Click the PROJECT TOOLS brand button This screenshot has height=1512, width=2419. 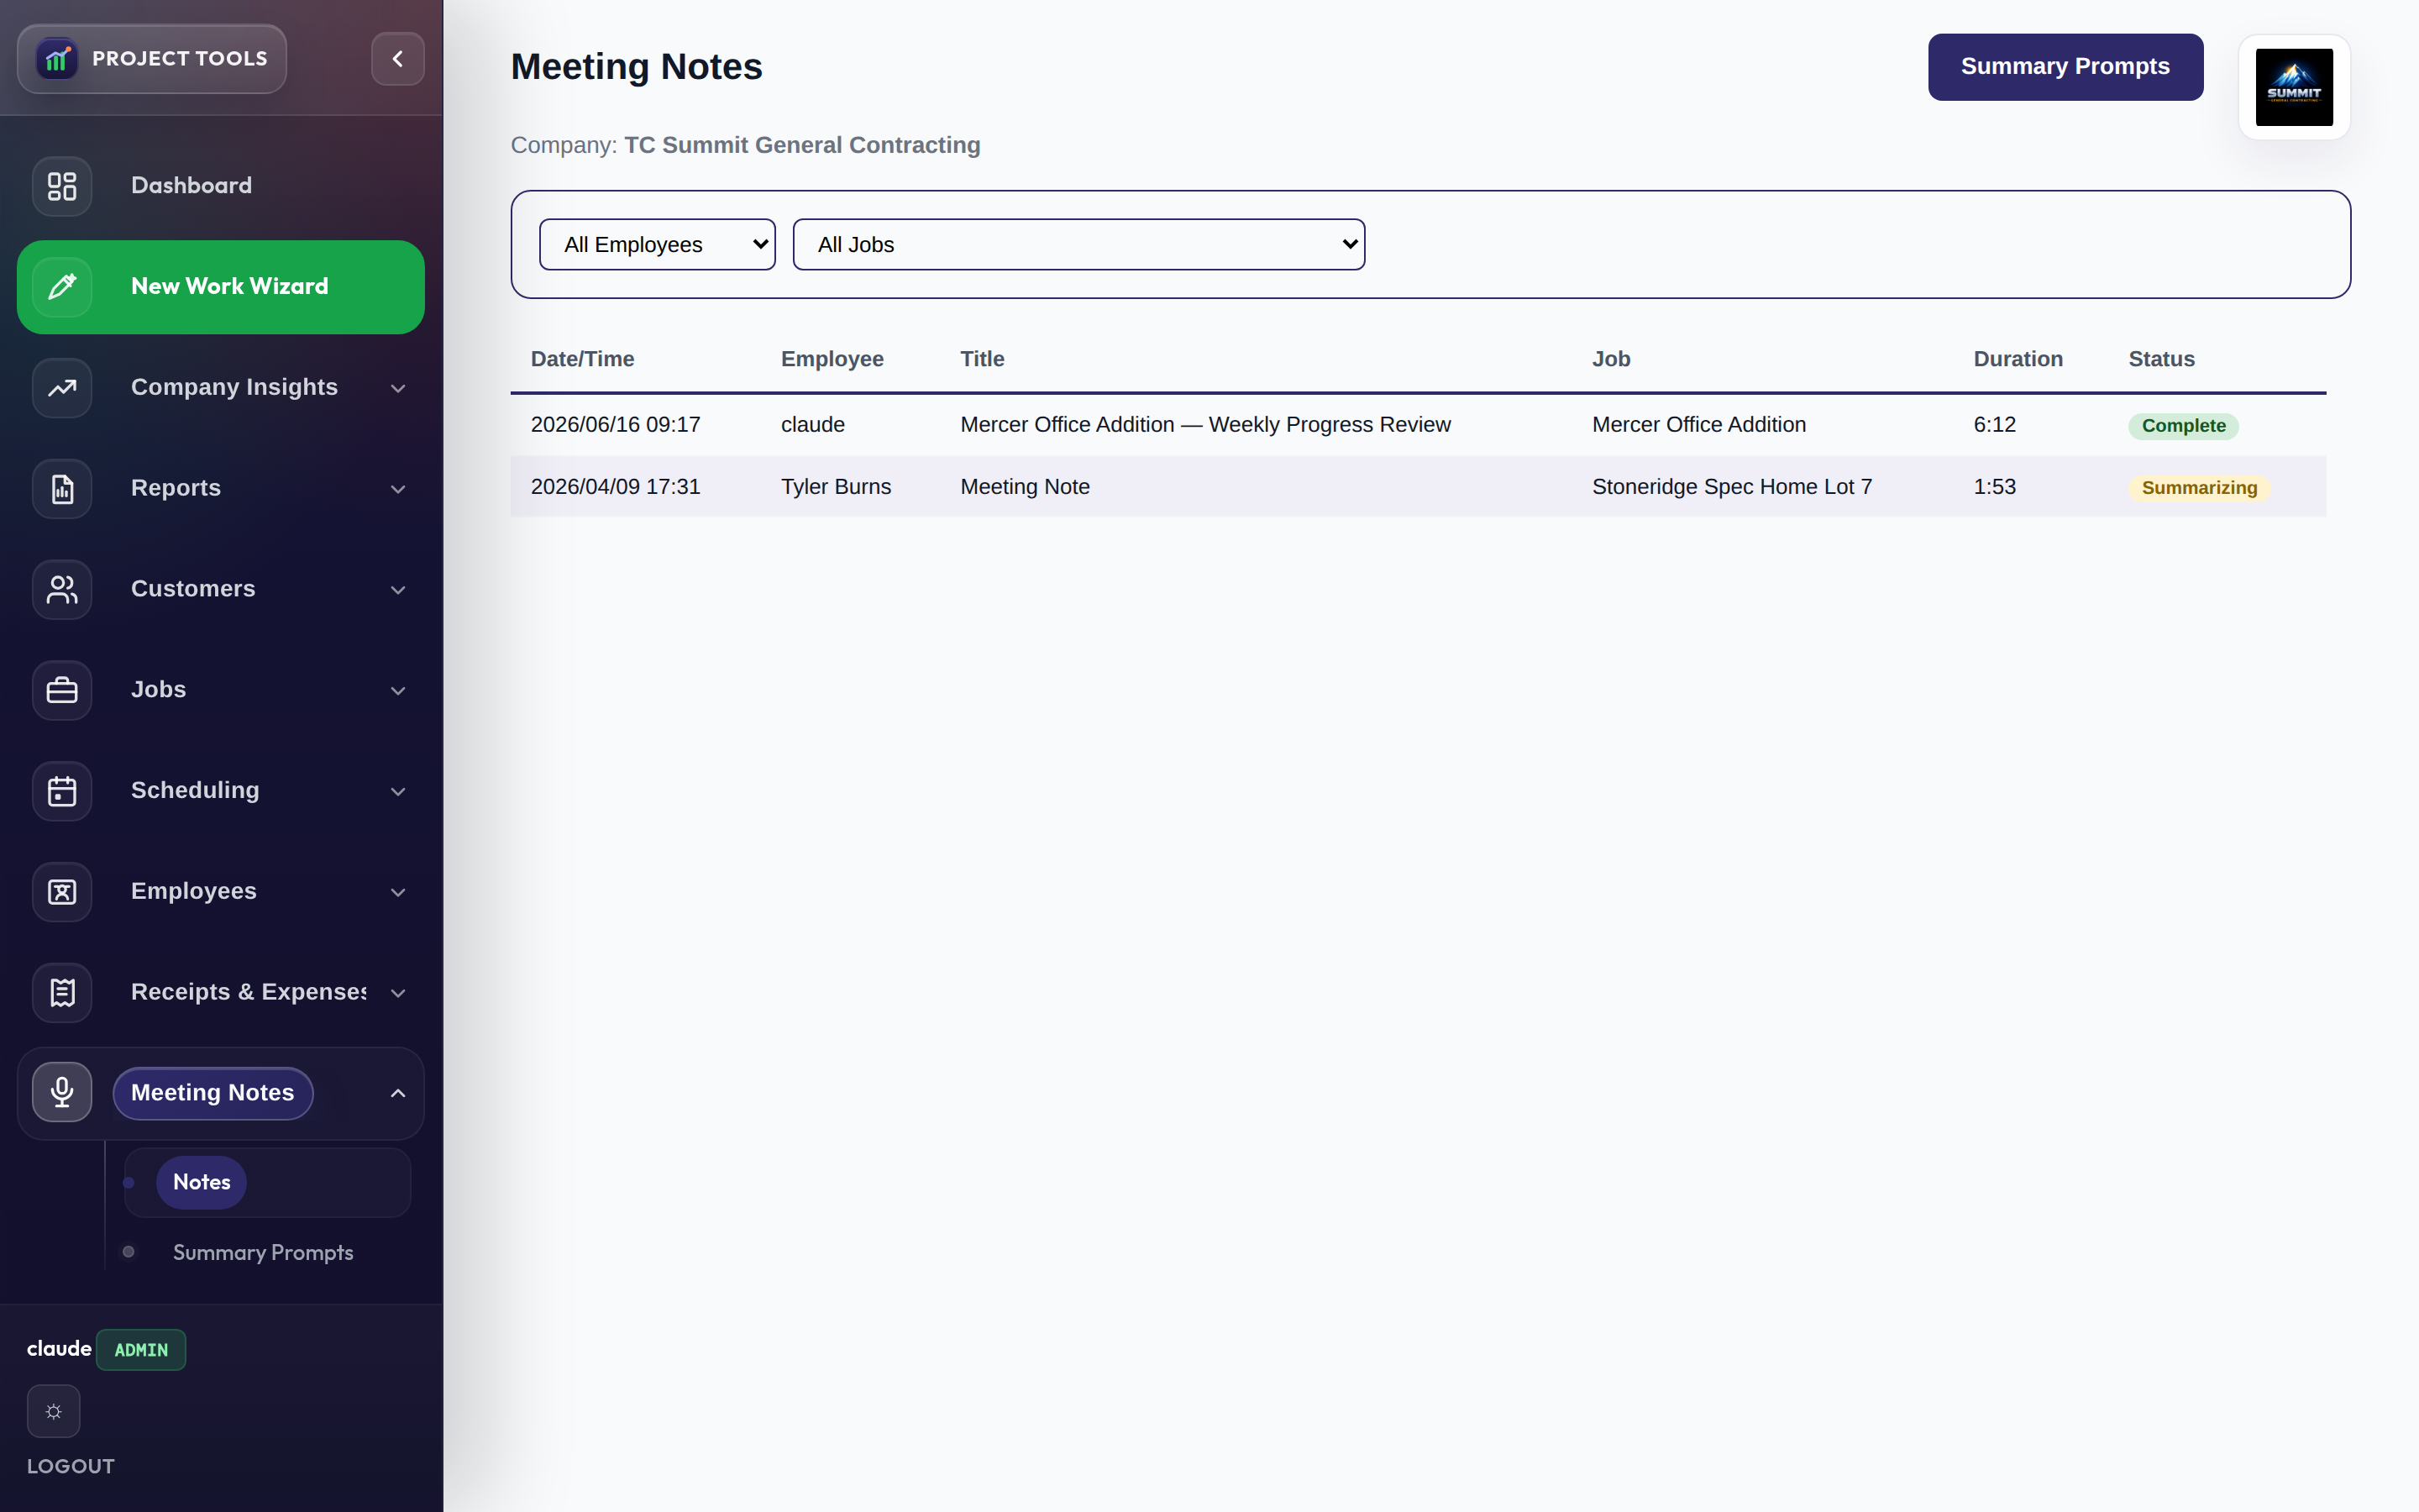[152, 59]
